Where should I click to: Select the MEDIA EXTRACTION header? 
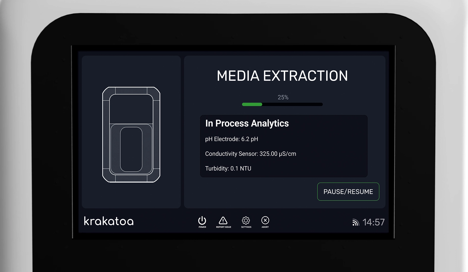tap(283, 76)
